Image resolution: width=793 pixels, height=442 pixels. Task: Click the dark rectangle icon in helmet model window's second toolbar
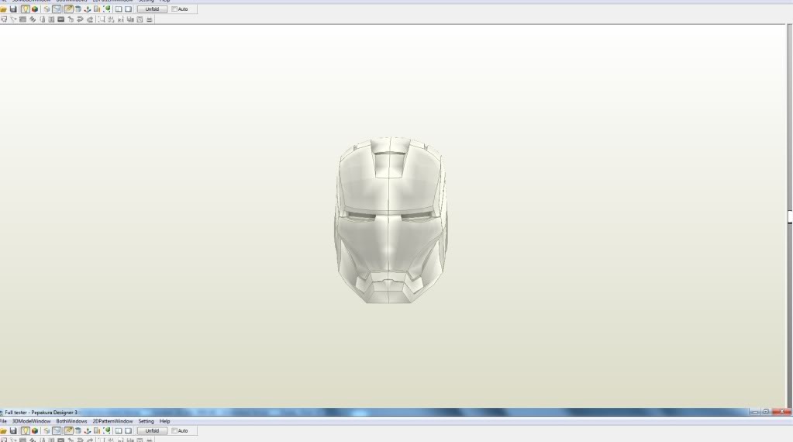click(x=60, y=19)
